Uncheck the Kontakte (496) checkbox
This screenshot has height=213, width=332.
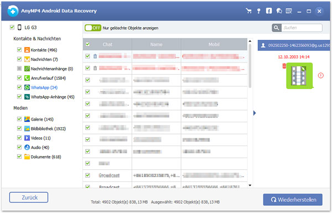pos(19,50)
